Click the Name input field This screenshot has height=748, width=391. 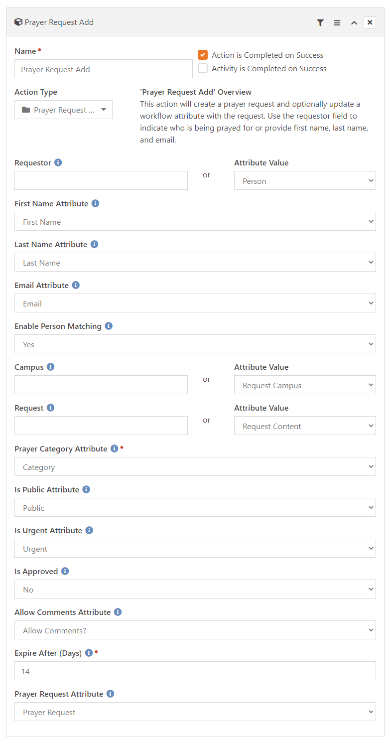104,69
